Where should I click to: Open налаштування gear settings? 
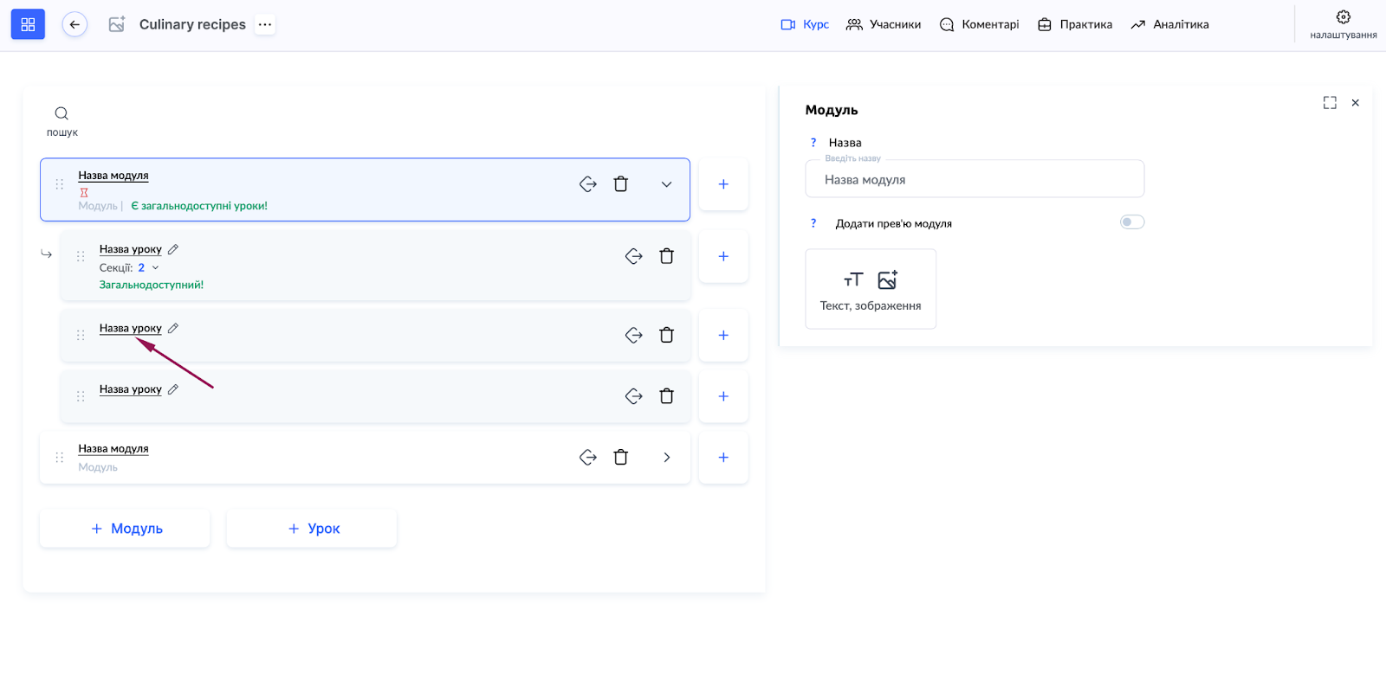point(1343,18)
